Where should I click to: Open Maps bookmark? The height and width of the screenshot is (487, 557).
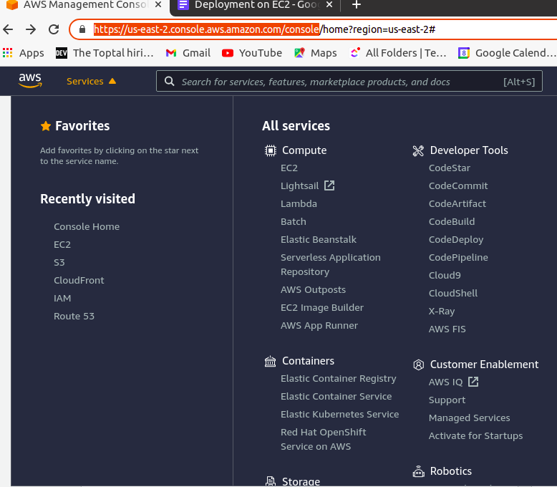[316, 53]
